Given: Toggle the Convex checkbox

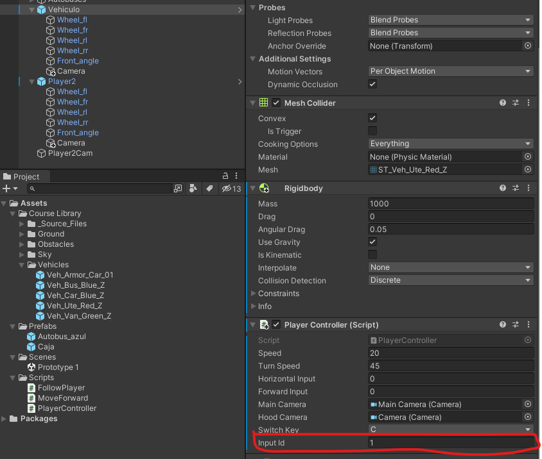Looking at the screenshot, I should (x=372, y=118).
